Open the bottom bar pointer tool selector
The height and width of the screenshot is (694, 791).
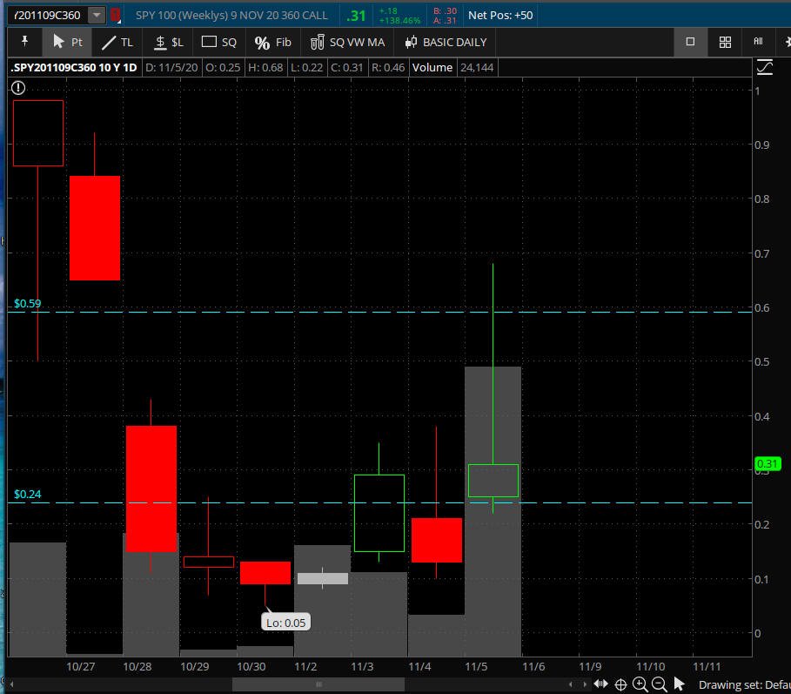(x=680, y=684)
